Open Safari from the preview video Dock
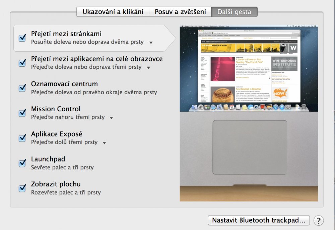Viewport: 335px width, 230px height. pyautogui.click(x=214, y=107)
